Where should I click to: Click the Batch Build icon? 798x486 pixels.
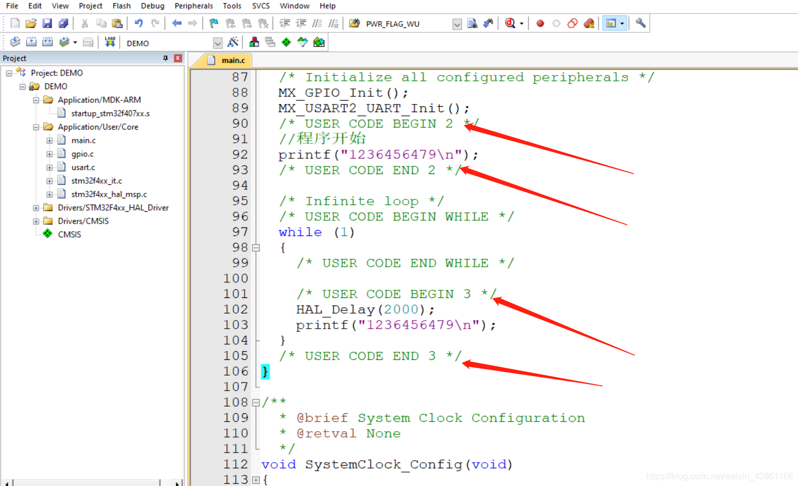click(x=64, y=42)
